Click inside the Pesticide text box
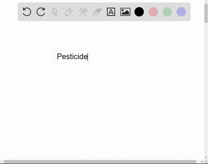 click(72, 57)
